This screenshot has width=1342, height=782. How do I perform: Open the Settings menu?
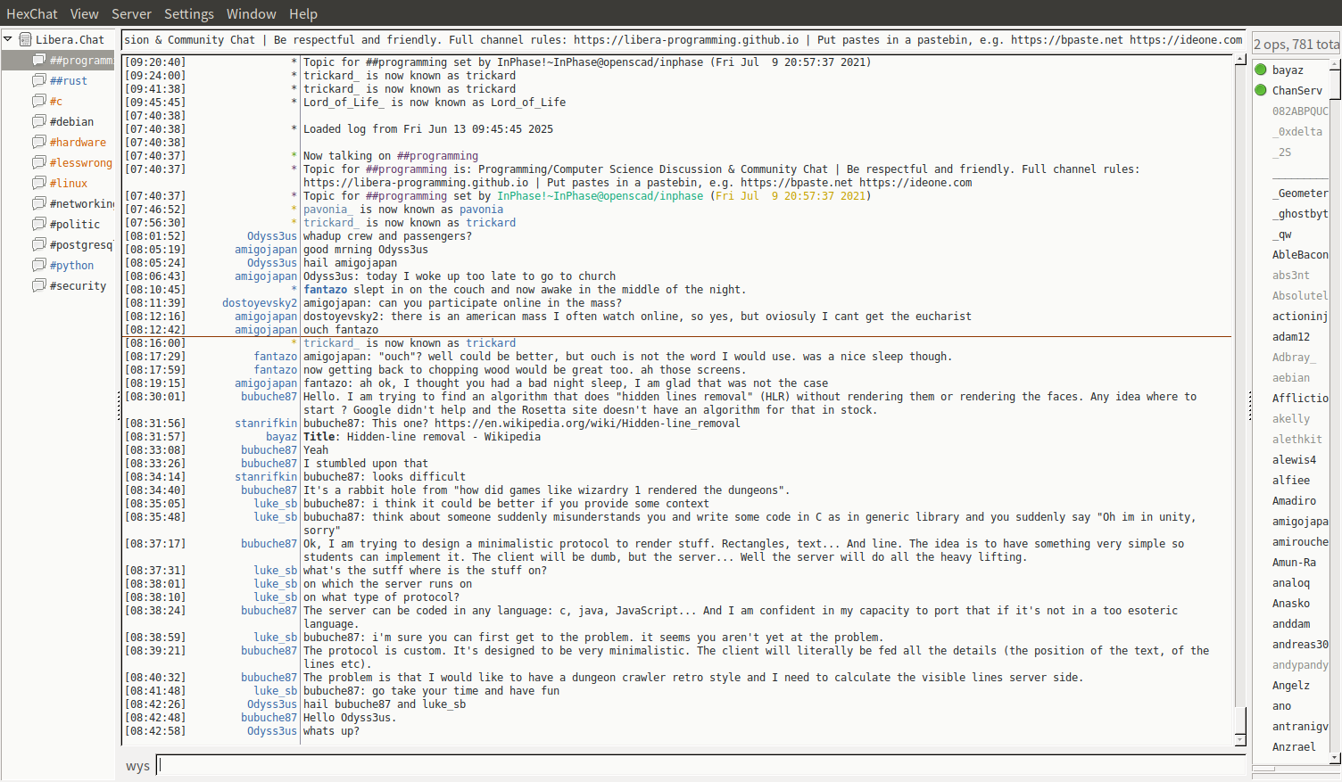[x=188, y=13]
